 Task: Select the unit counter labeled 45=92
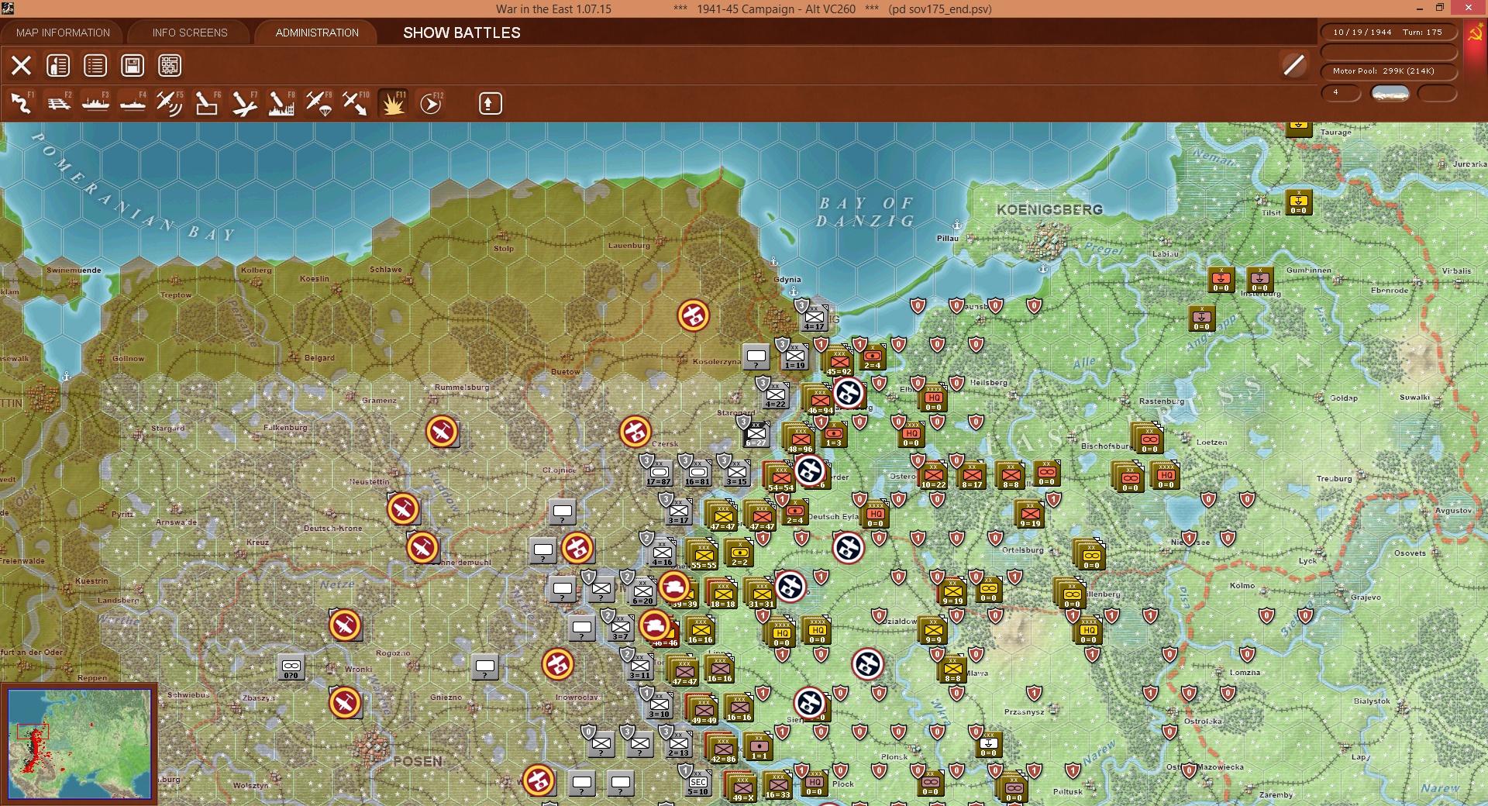[x=839, y=362]
